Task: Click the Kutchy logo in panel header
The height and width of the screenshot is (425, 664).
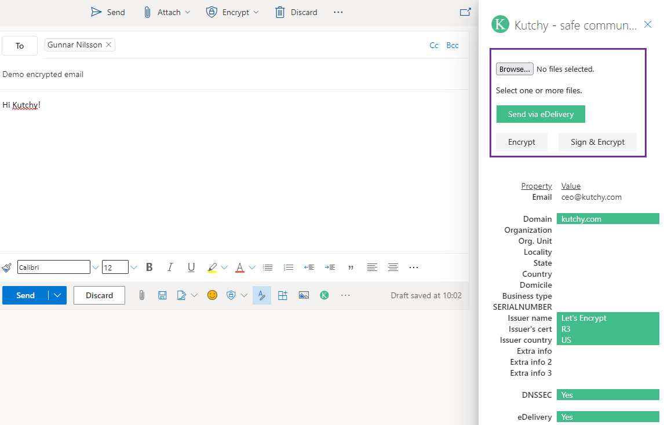Action: click(x=500, y=24)
